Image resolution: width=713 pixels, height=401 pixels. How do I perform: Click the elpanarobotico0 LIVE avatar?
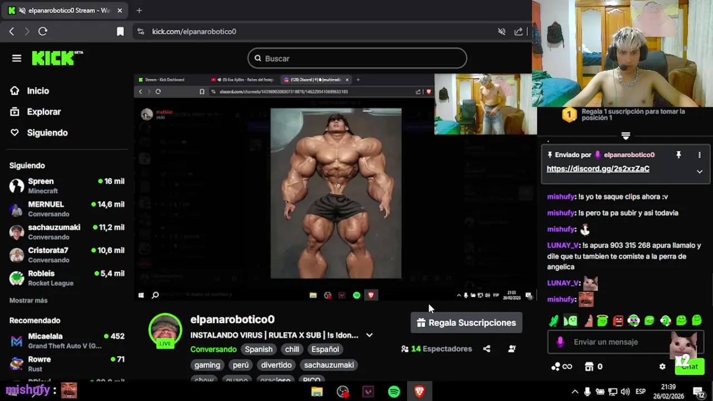(x=165, y=330)
